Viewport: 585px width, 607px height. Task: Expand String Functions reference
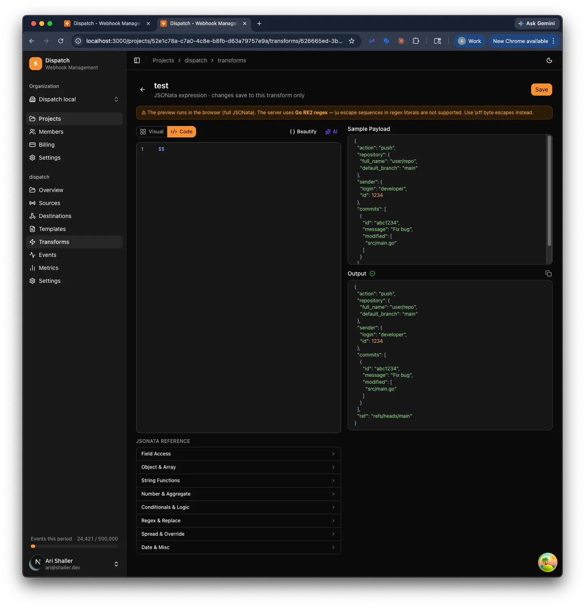(x=239, y=481)
